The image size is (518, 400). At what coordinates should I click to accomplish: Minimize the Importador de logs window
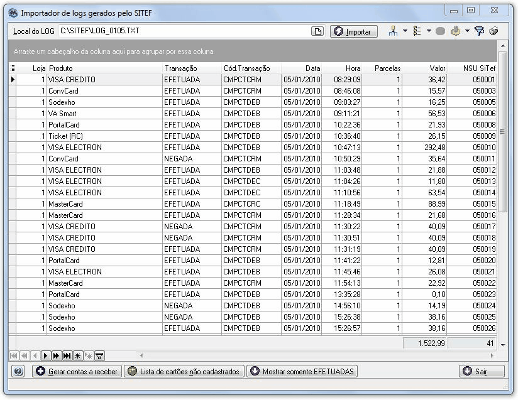click(x=455, y=10)
